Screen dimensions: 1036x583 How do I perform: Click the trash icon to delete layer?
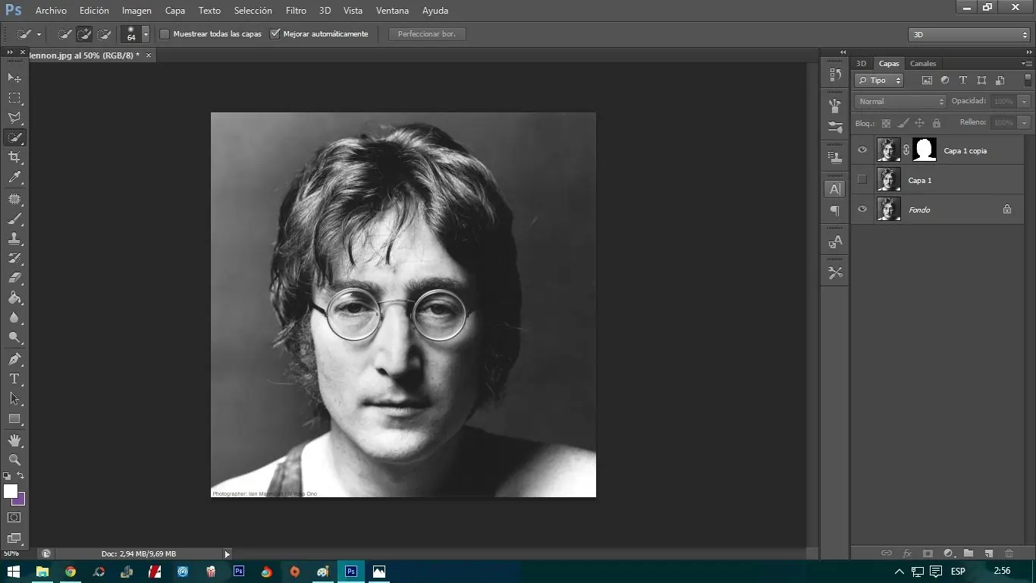(1009, 553)
